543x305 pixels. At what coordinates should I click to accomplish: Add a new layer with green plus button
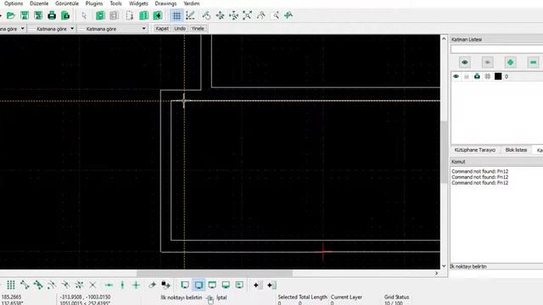[511, 62]
